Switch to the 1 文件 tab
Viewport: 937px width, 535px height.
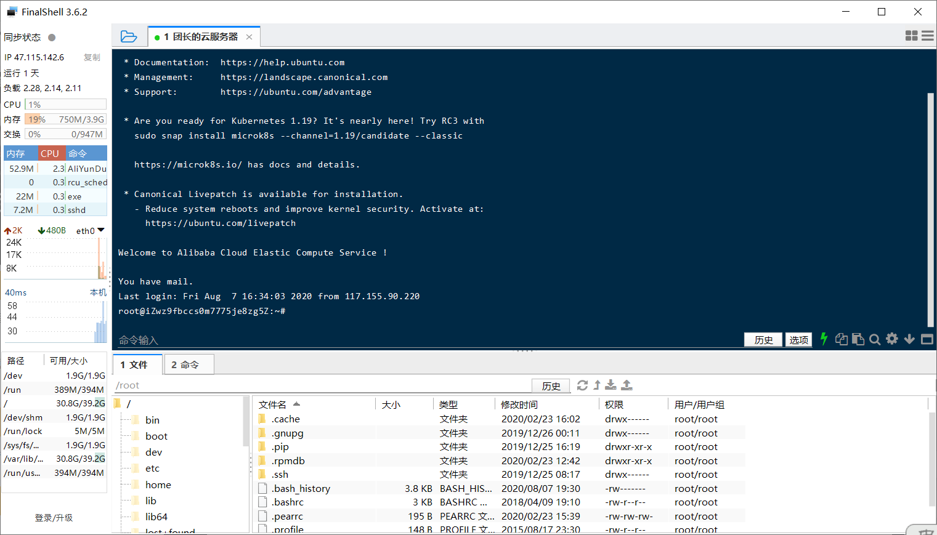[x=137, y=364]
